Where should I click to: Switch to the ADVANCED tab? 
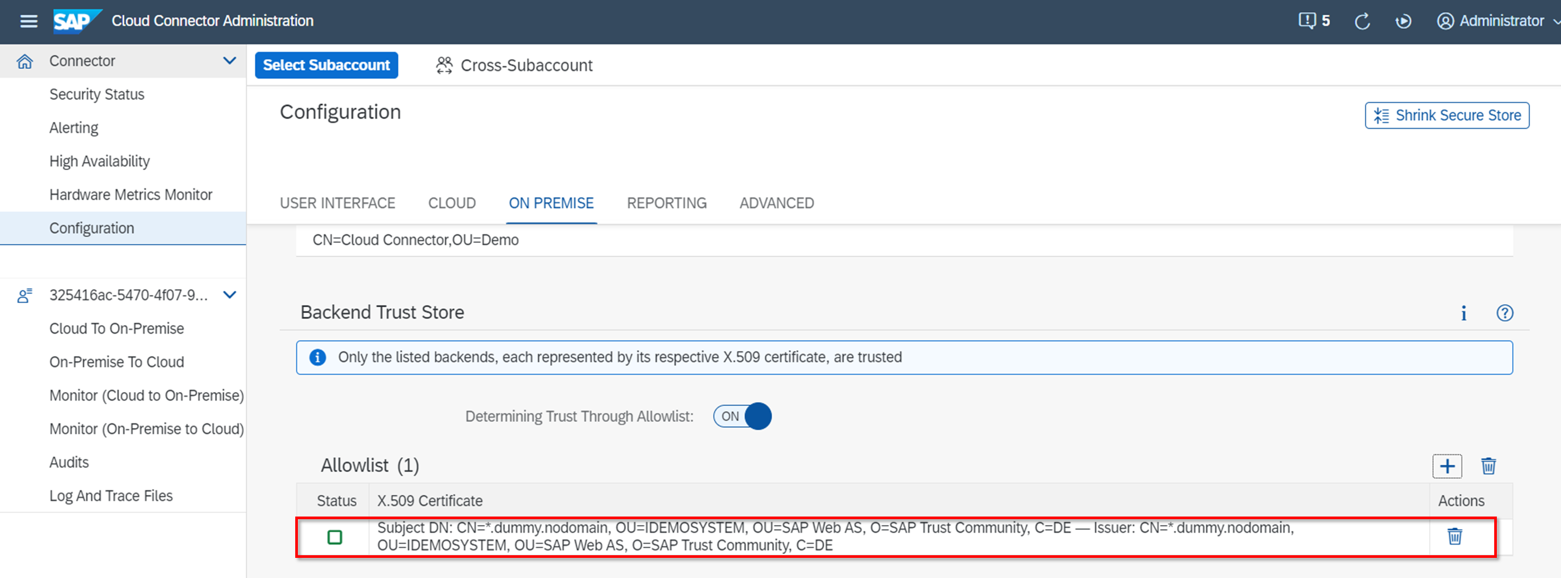click(776, 203)
